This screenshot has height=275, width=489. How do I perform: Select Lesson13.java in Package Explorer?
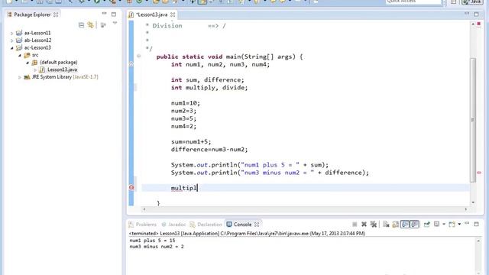[x=62, y=70]
